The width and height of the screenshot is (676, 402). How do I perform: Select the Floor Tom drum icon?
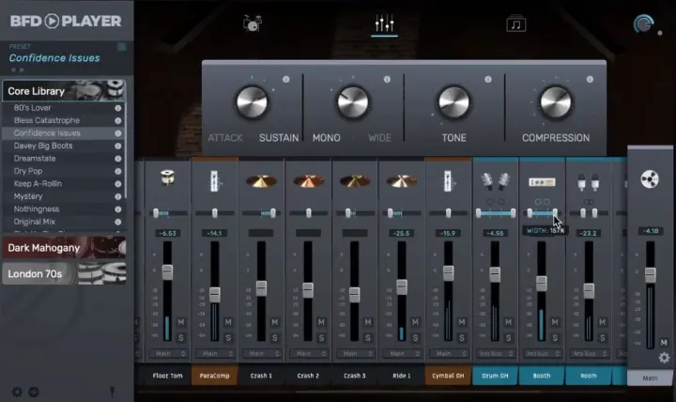(167, 178)
